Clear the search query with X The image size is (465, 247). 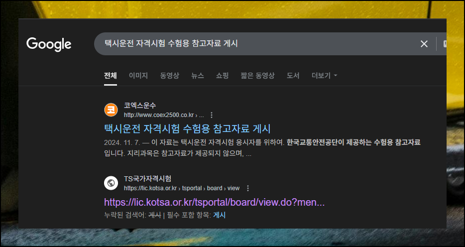pos(424,44)
